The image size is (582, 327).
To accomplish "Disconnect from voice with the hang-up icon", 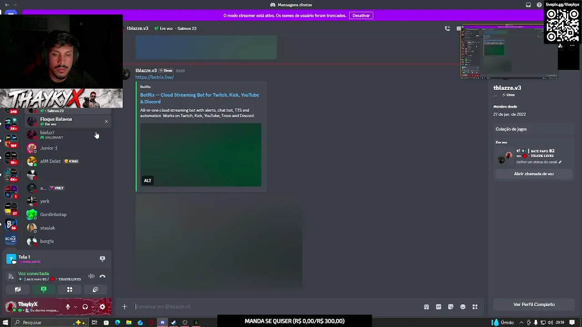I will click(102, 276).
